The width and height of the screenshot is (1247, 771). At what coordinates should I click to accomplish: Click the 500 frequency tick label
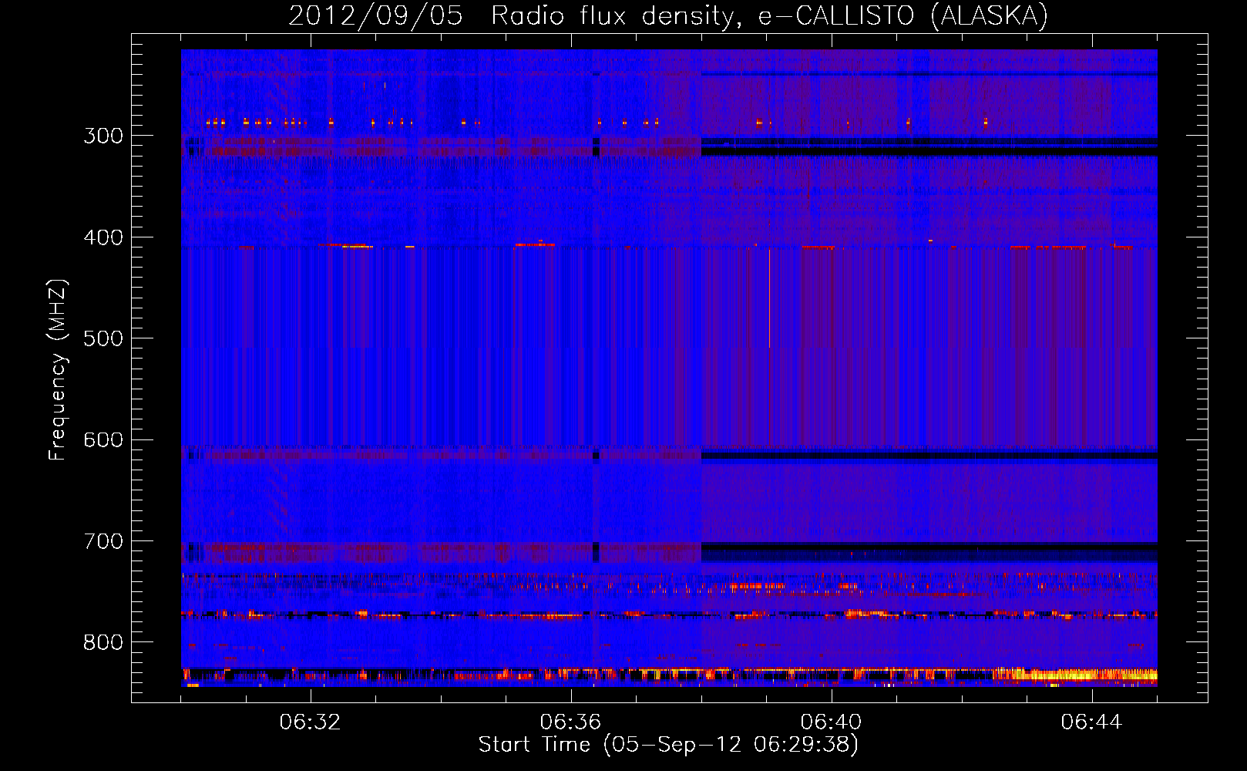[x=103, y=338]
